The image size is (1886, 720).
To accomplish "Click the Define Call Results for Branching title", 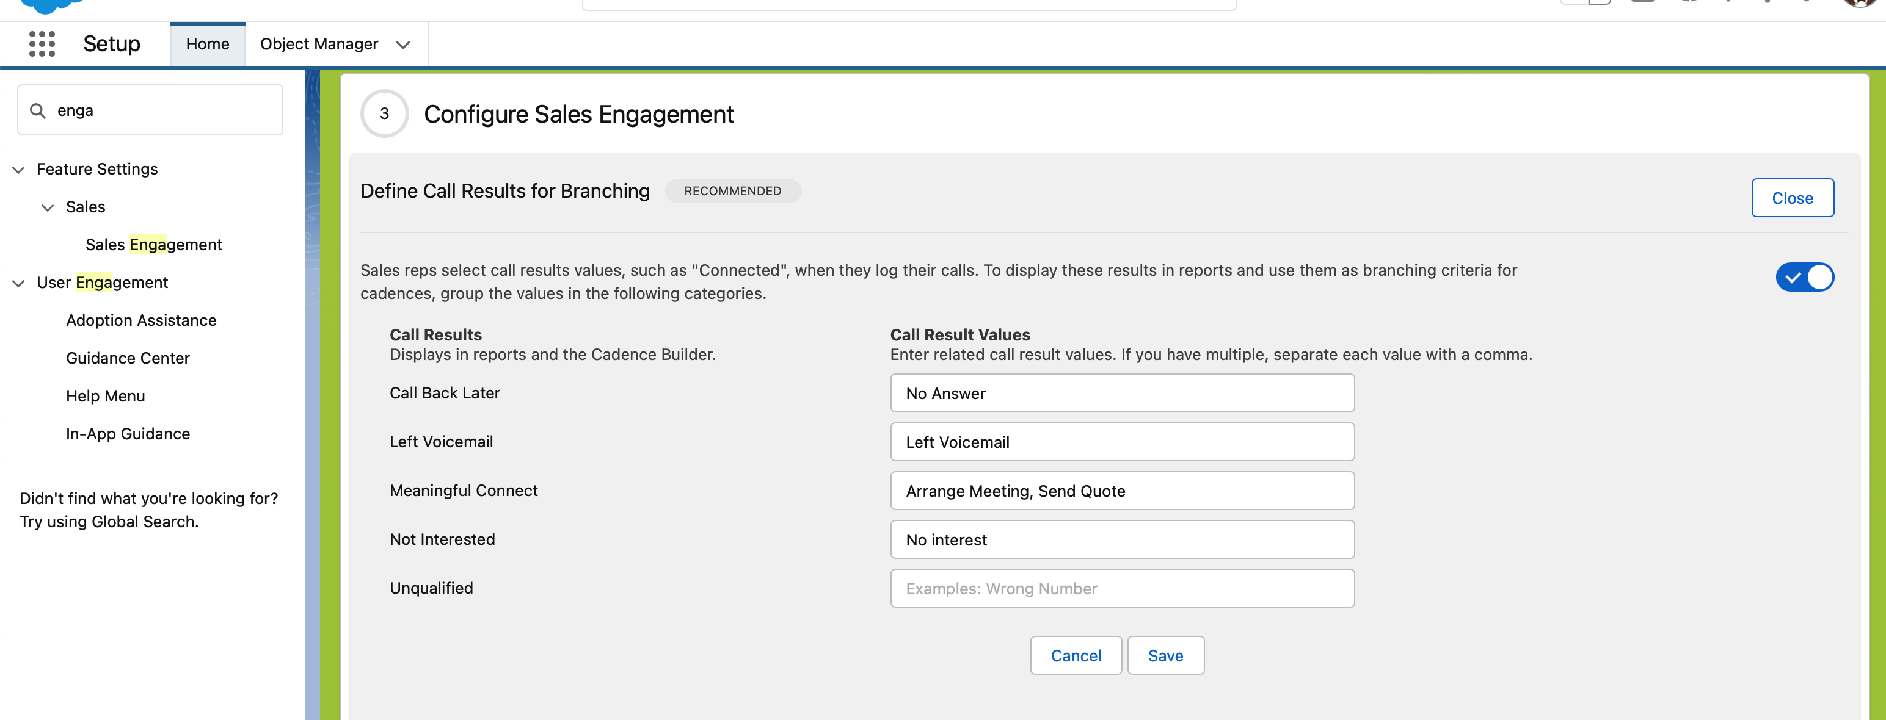I will [504, 191].
